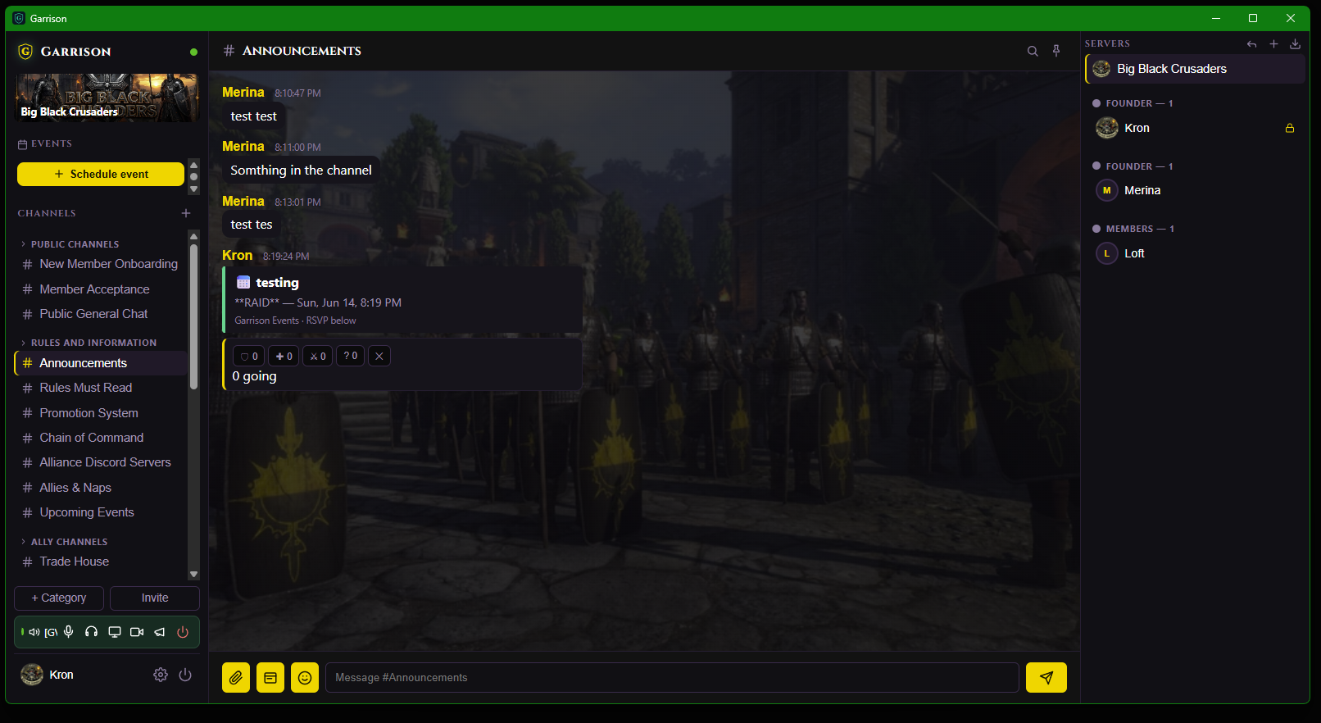
Task: Click Kron avatar in bottom-left profile
Action: pos(32,675)
